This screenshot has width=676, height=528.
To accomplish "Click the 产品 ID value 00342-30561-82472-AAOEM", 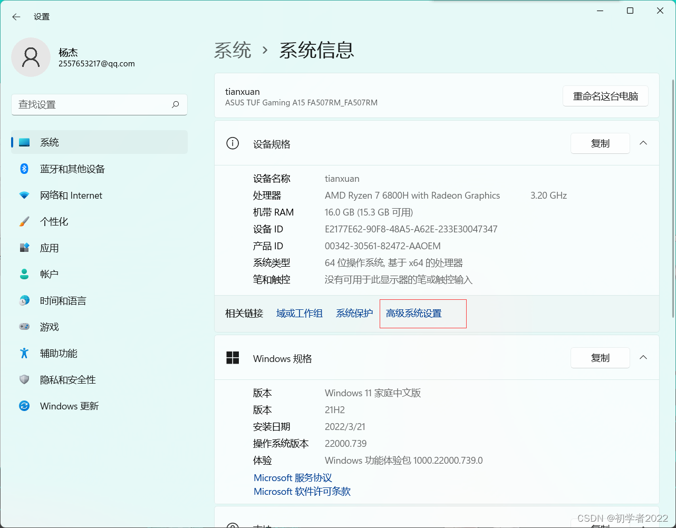I will 383,246.
